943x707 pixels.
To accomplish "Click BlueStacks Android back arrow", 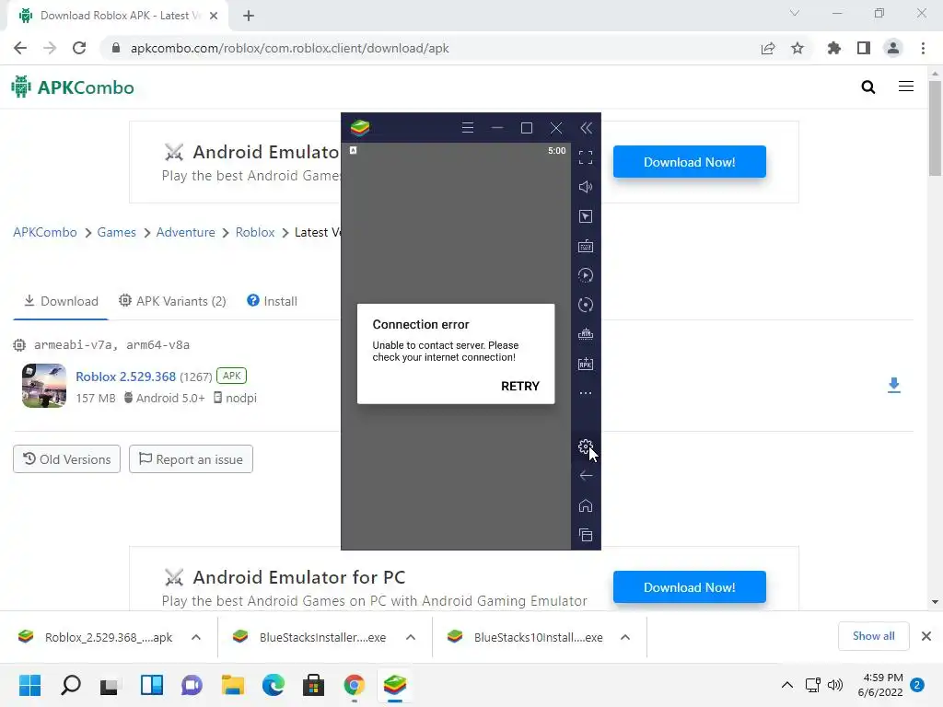I will click(x=585, y=476).
